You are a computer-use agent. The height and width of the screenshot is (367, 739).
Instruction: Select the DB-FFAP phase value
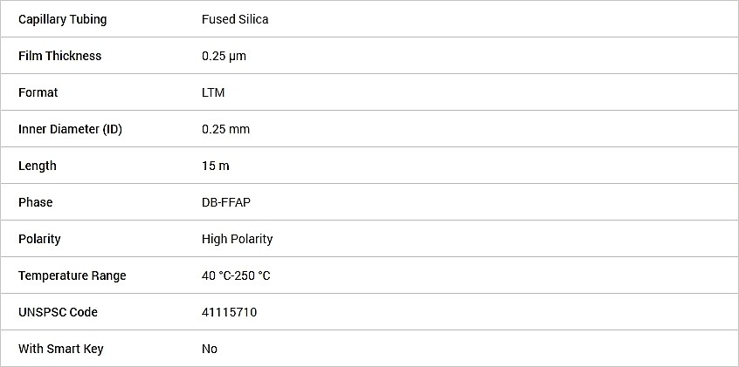tap(226, 202)
